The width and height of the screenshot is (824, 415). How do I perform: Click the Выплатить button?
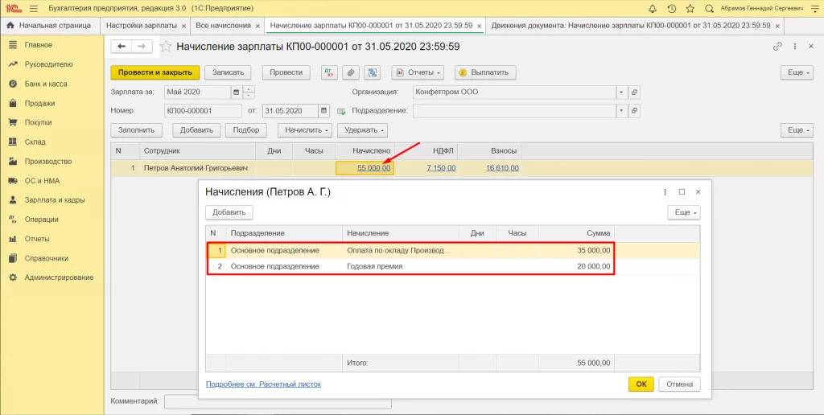(485, 72)
